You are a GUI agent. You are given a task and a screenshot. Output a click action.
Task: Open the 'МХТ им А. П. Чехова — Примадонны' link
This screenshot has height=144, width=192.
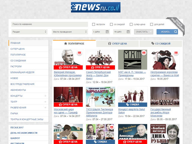pyautogui.click(x=132, y=74)
